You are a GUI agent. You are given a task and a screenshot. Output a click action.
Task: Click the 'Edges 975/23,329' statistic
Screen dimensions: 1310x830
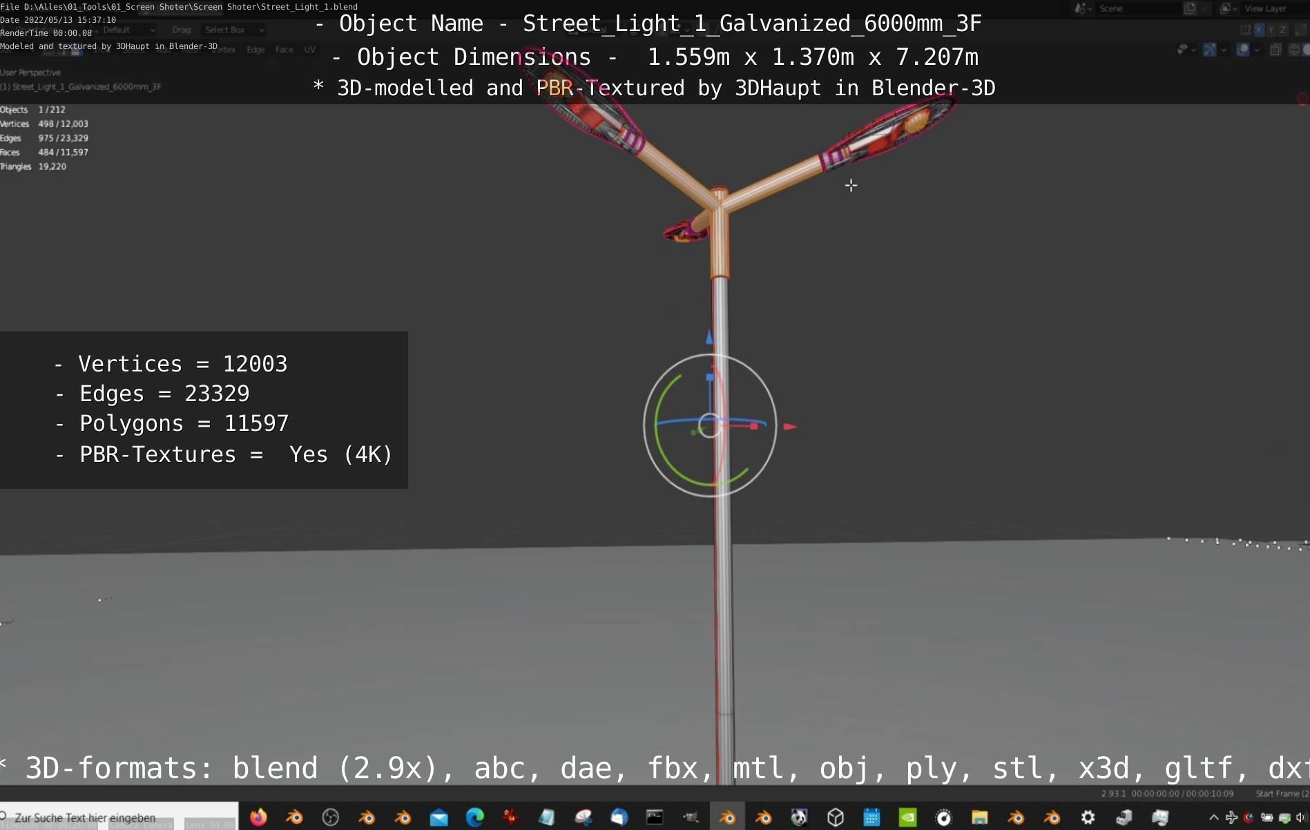[x=44, y=138]
